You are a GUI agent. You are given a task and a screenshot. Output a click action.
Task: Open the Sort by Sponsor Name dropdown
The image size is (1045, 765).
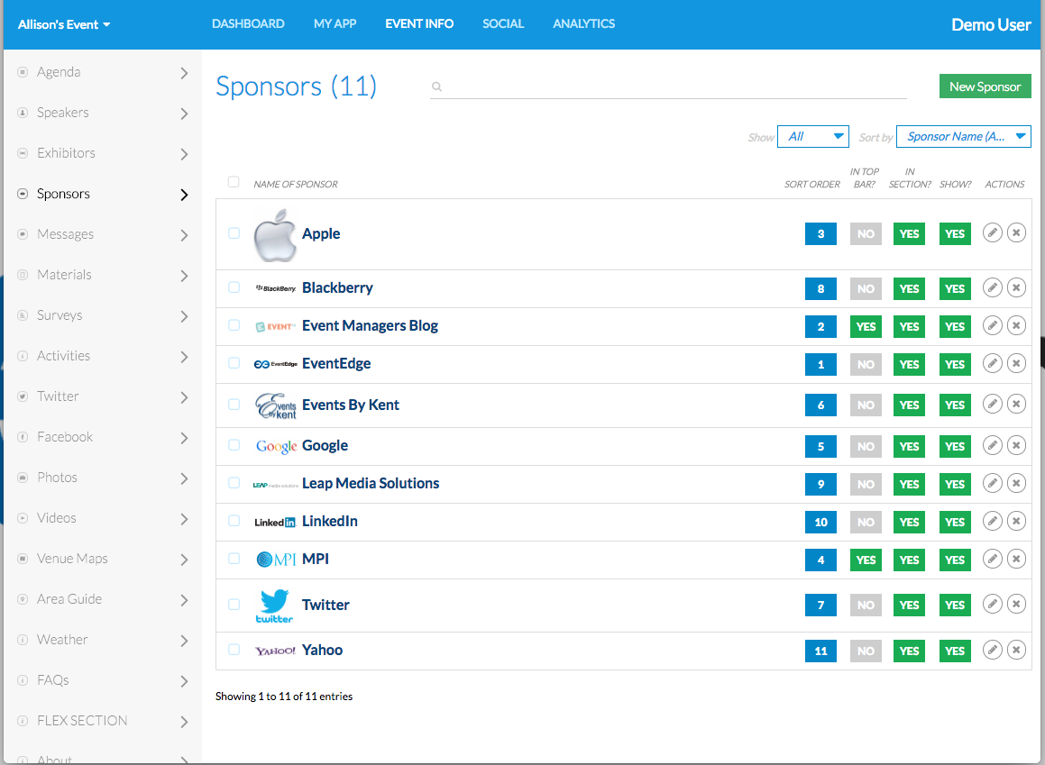click(964, 136)
